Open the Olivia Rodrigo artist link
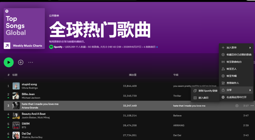255x140 pixels. coord(30,88)
